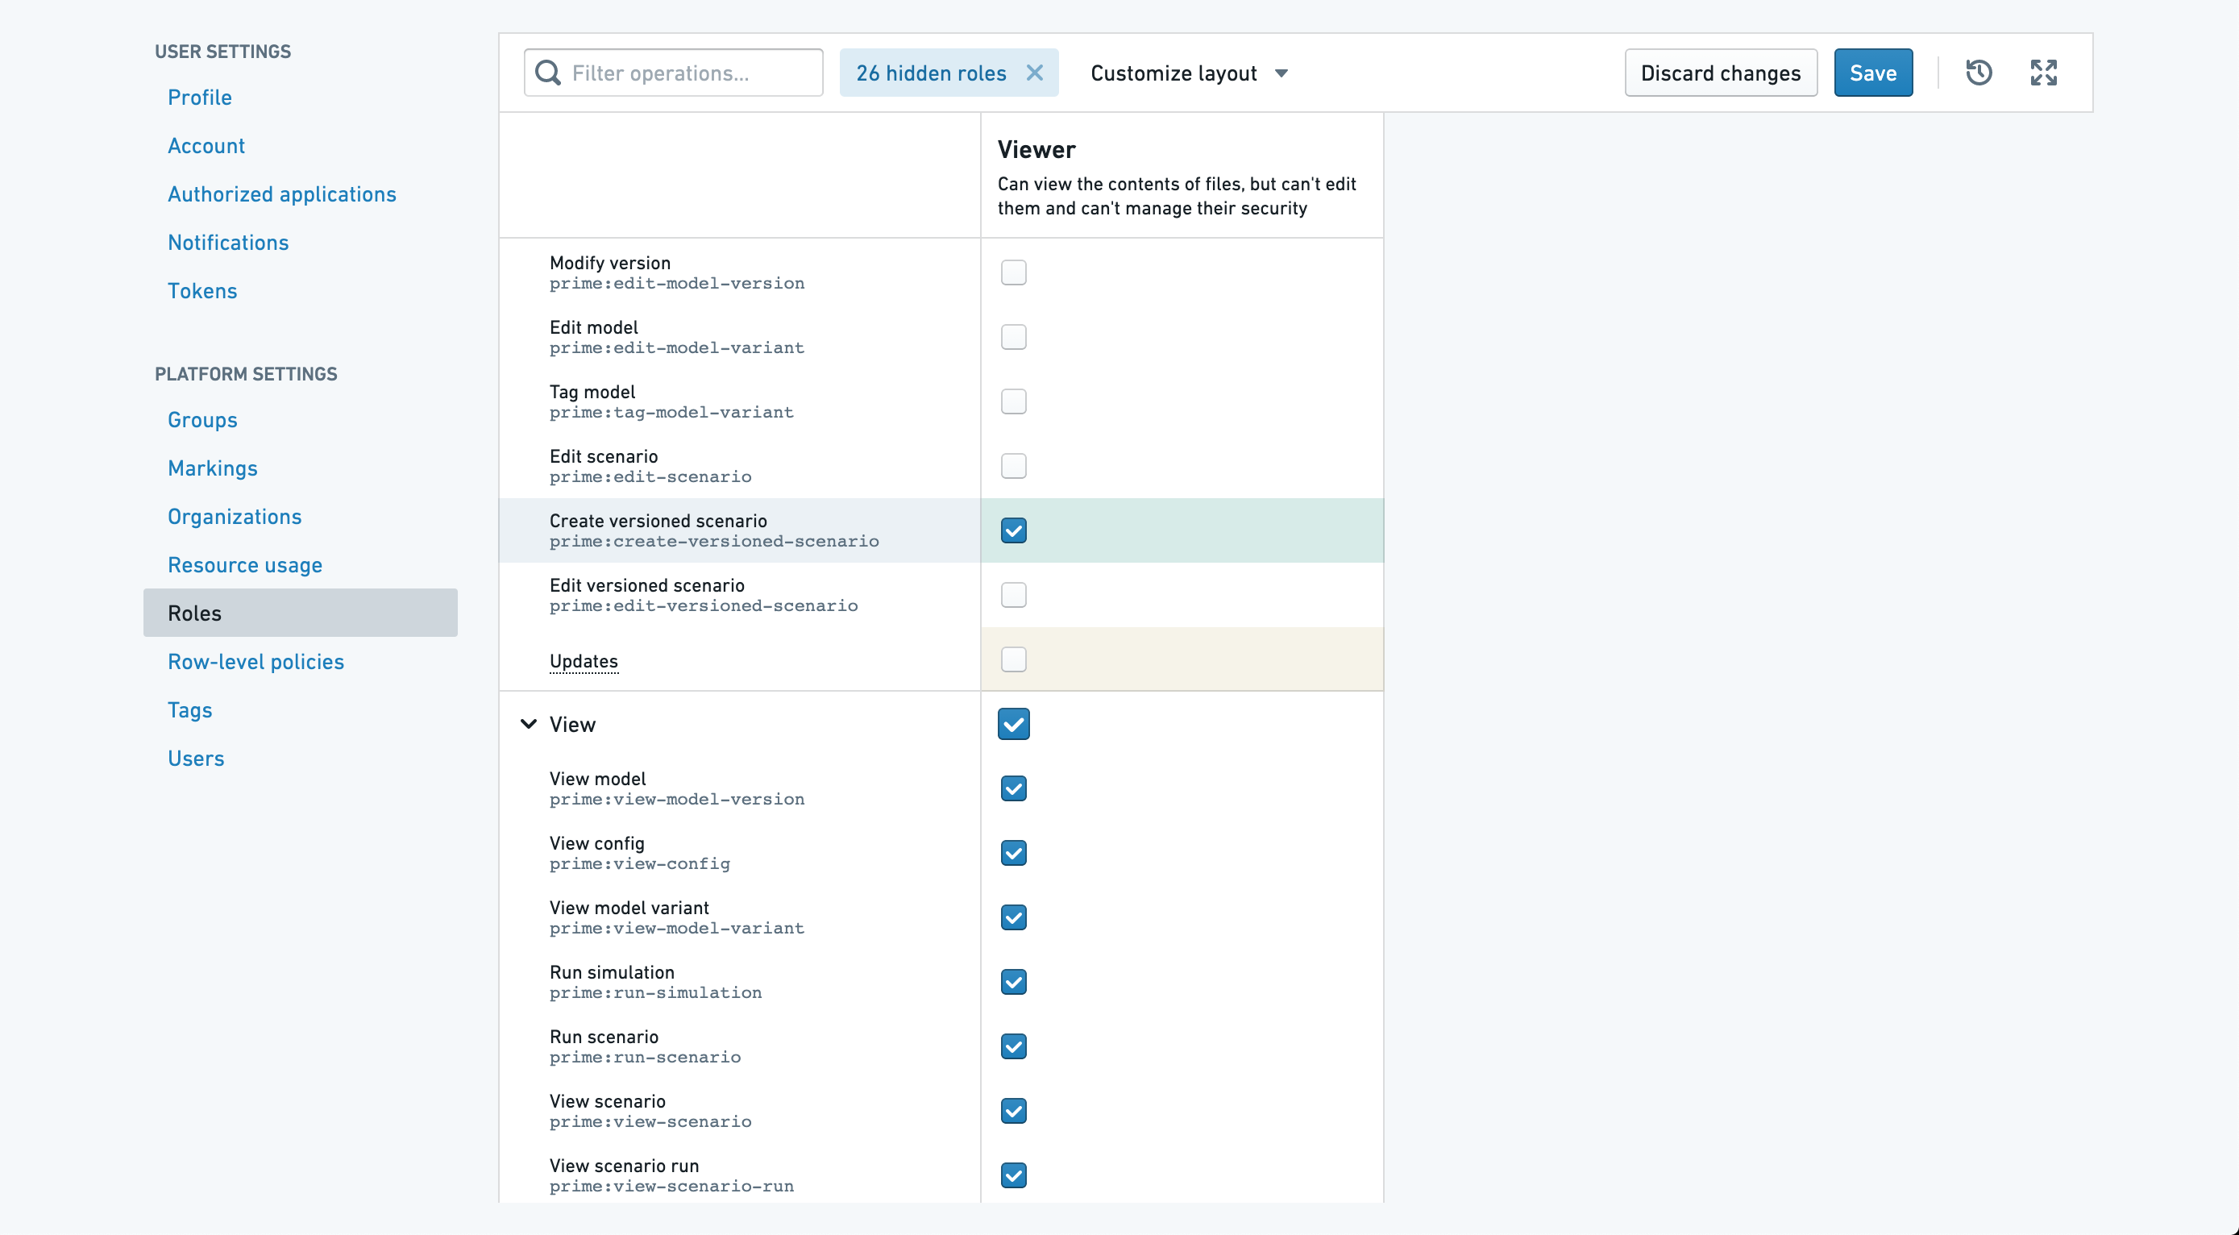2239x1235 pixels.
Task: Open the Organizations page
Action: pos(235,516)
